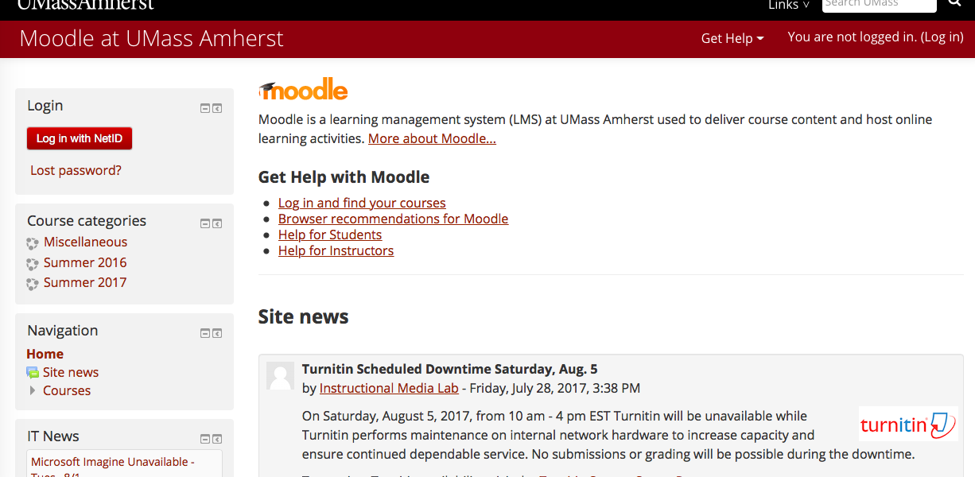Dock the Course categories block
The image size is (975, 477).
tap(217, 224)
